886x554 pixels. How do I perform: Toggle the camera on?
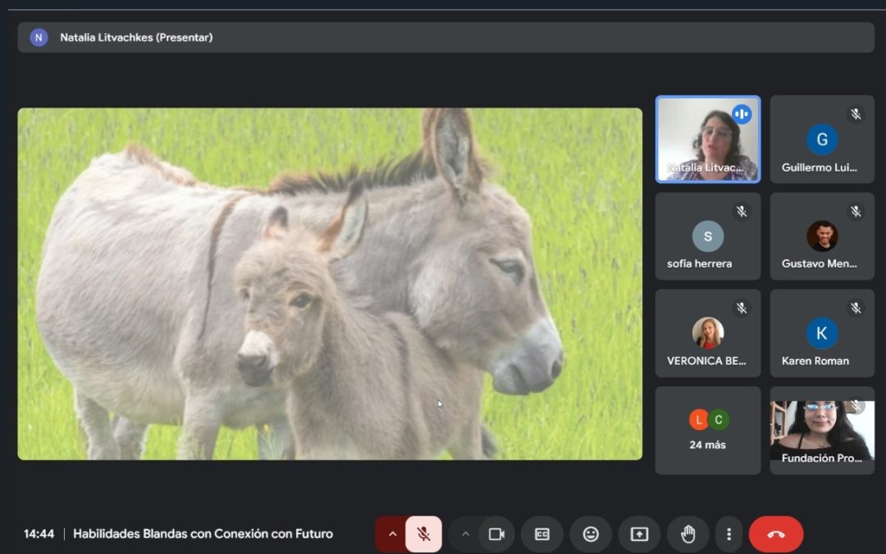point(496,534)
